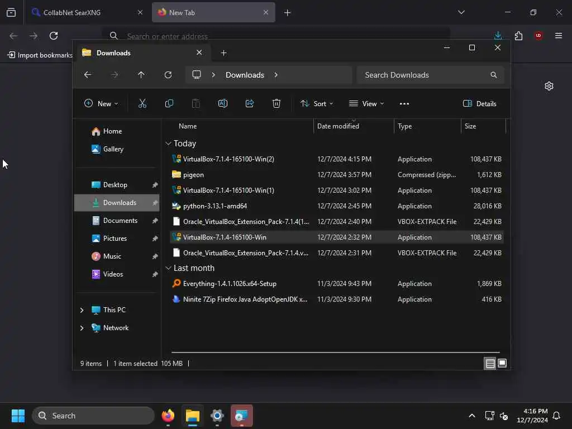Click the Rename icon in toolbar
The height and width of the screenshot is (429, 572).
pos(222,104)
